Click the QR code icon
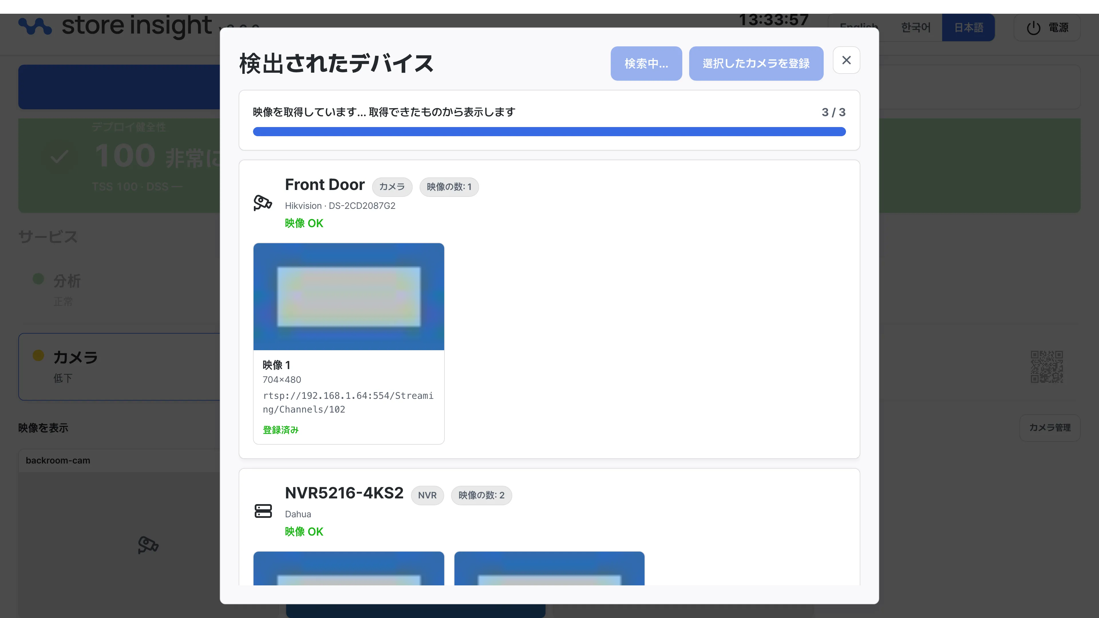The width and height of the screenshot is (1099, 618). click(1047, 367)
